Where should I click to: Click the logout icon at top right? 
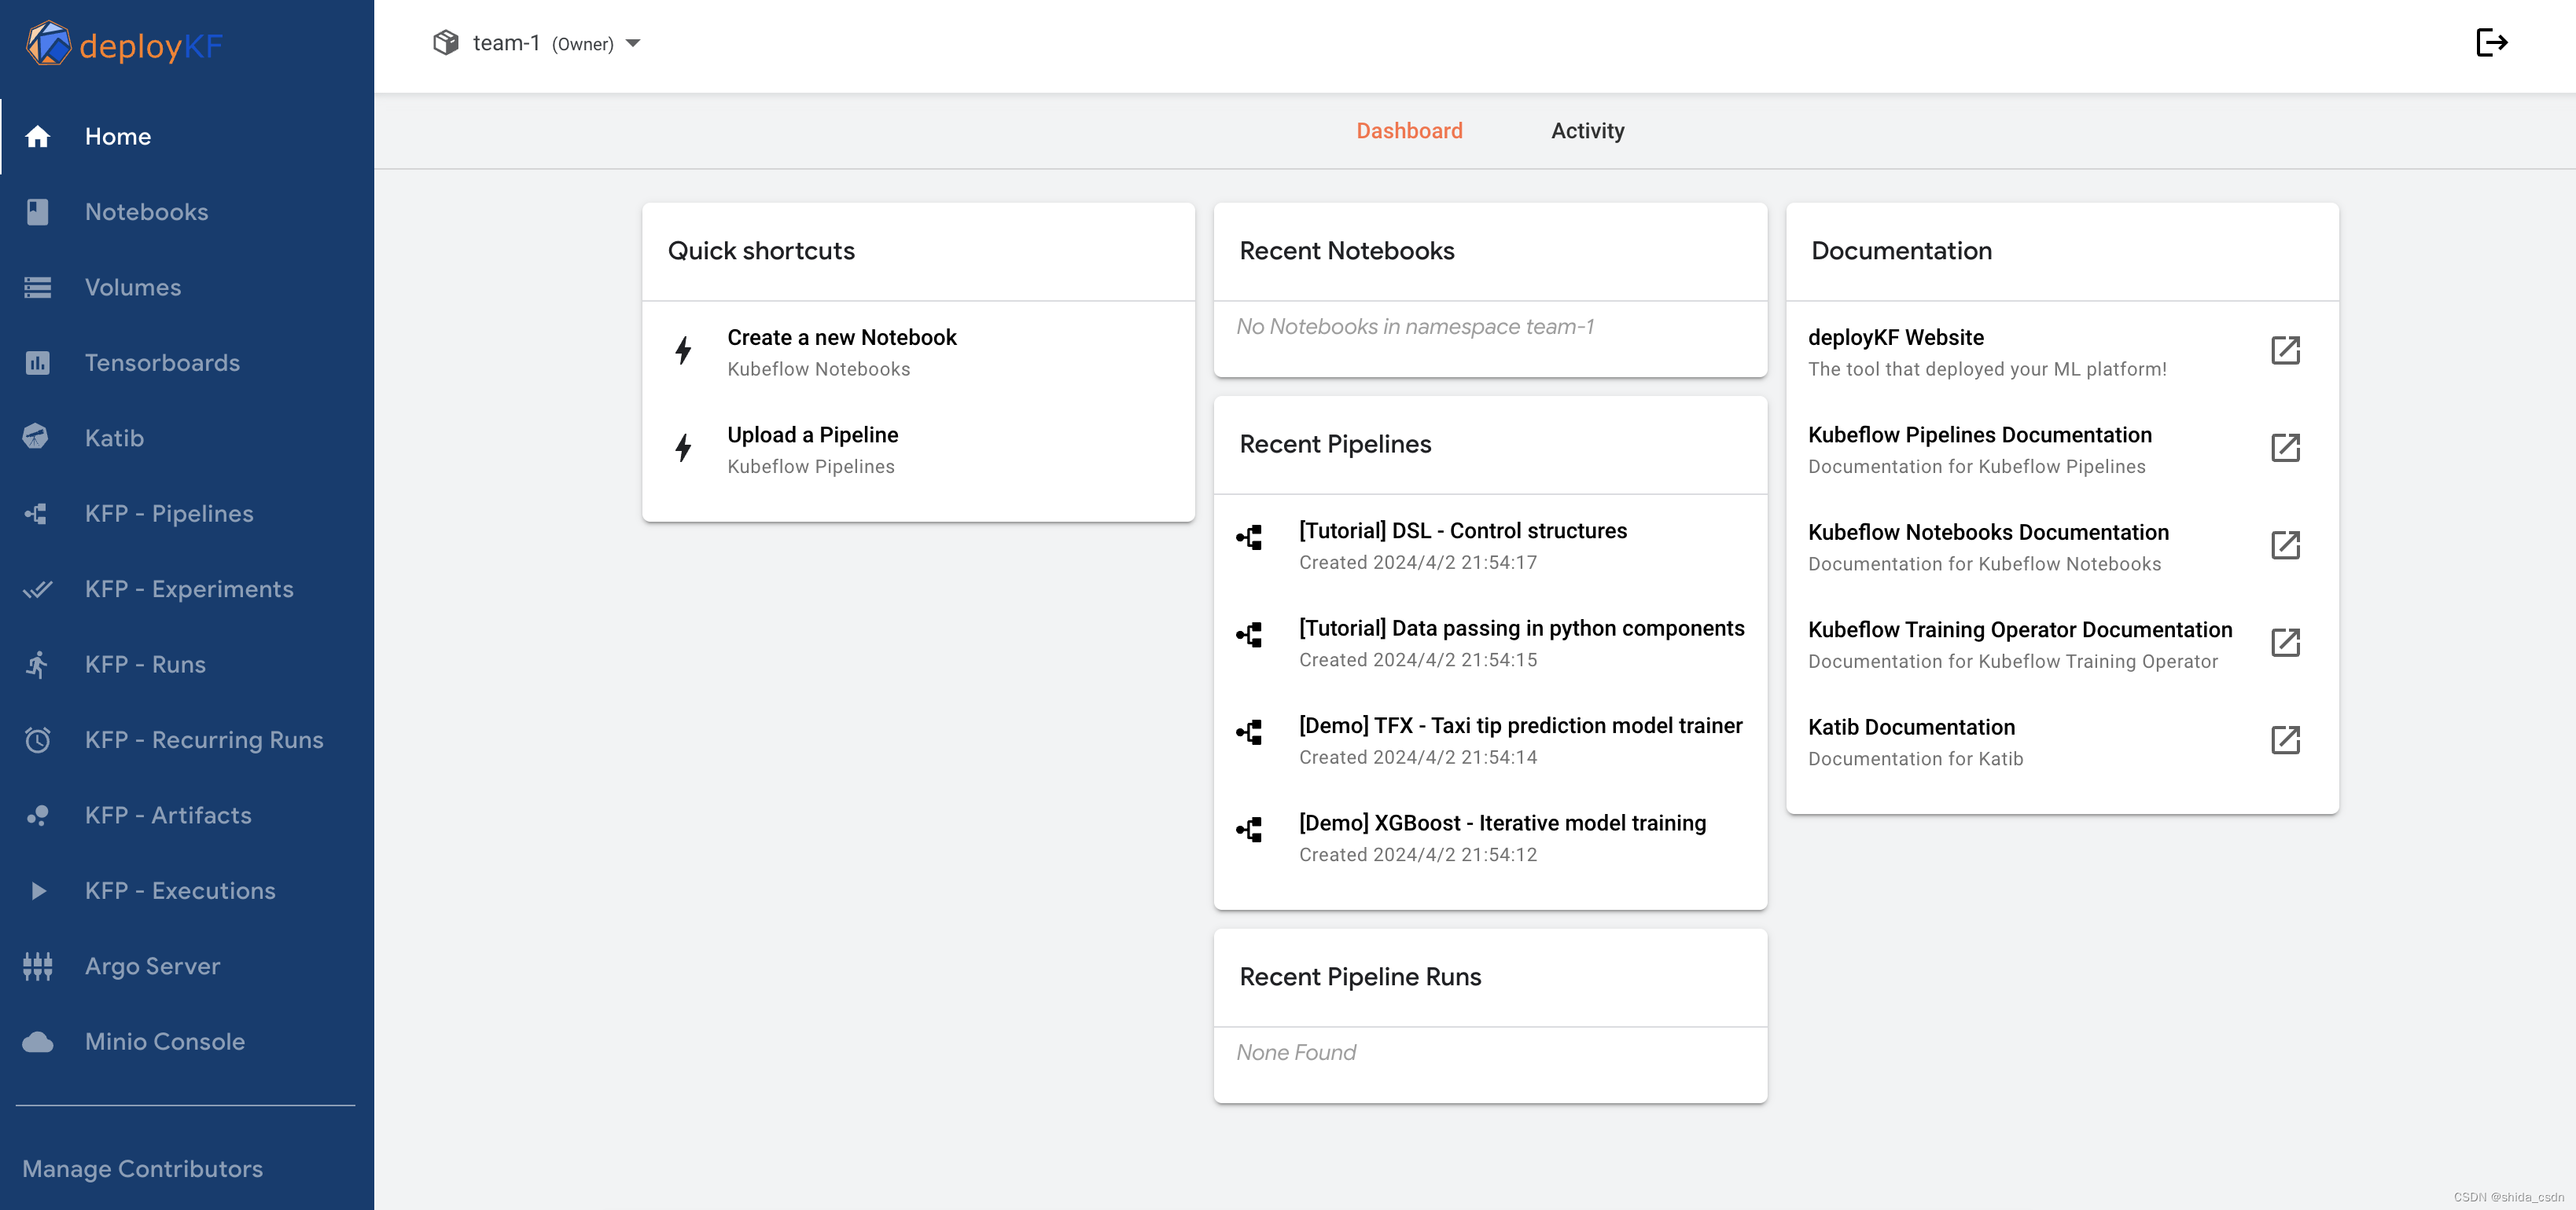coord(2492,42)
